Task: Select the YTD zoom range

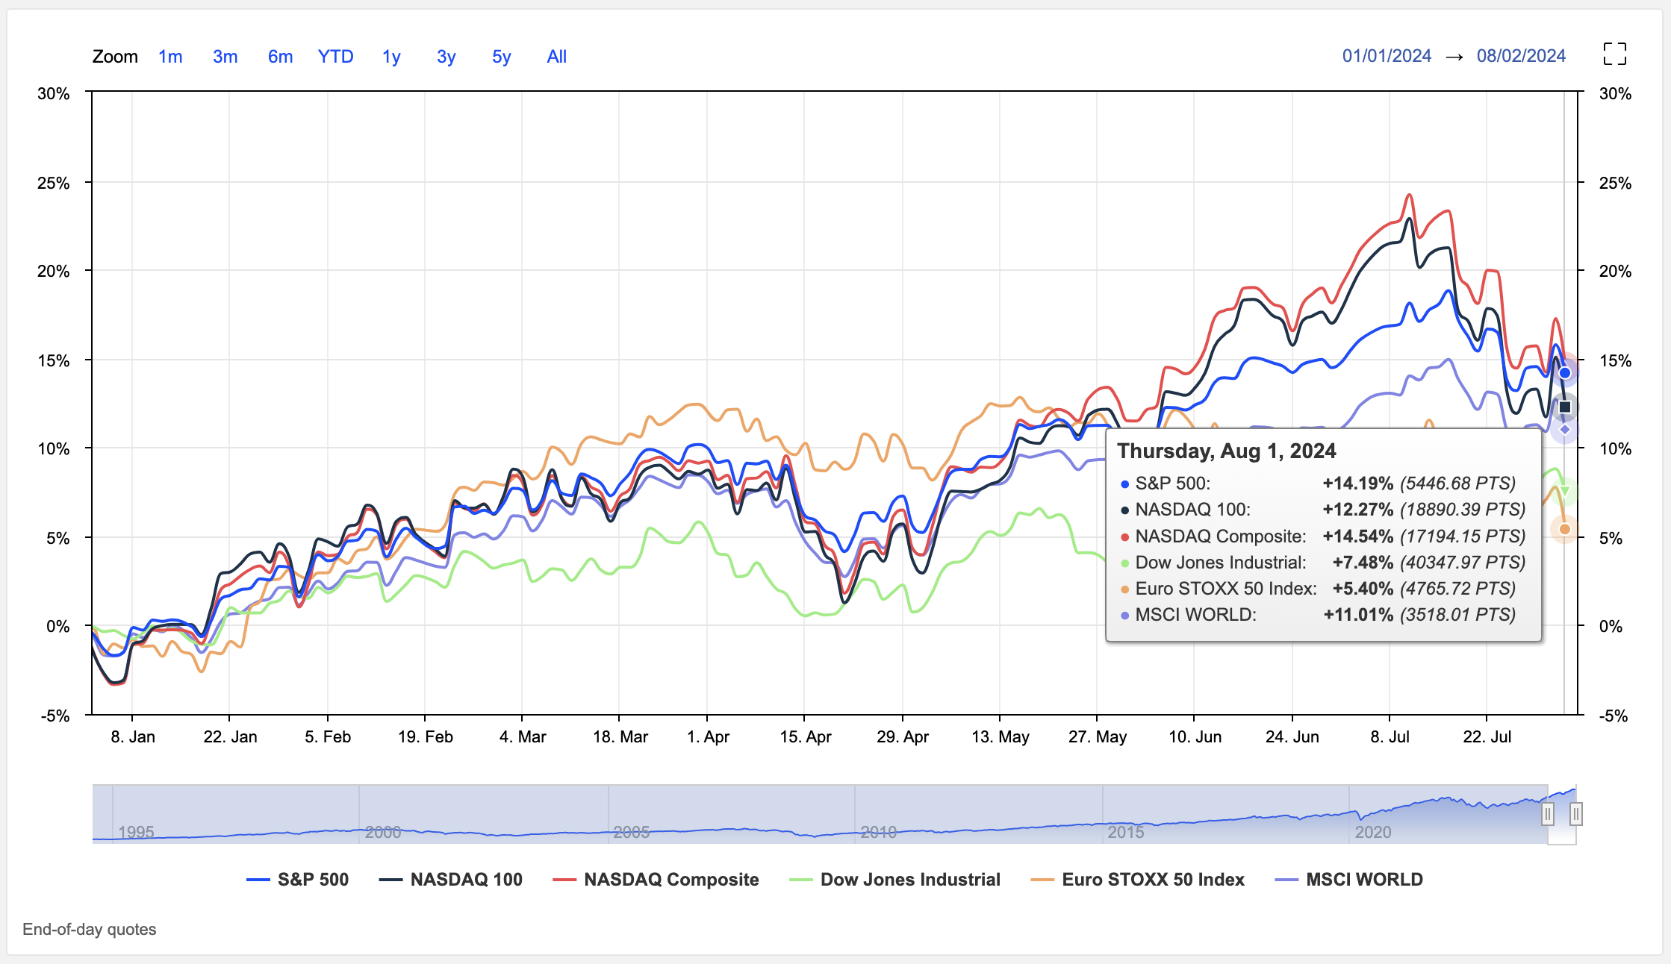Action: [x=335, y=57]
